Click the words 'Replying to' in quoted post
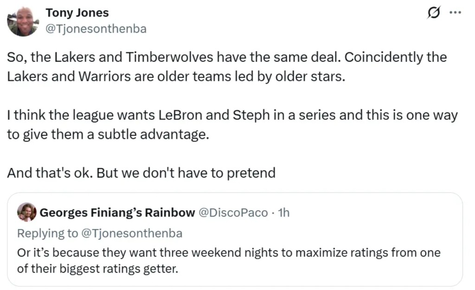Viewport: 475px width, 290px height. pos(48,233)
